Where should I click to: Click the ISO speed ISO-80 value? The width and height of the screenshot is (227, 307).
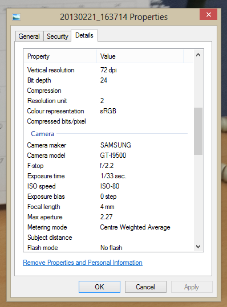point(110,186)
